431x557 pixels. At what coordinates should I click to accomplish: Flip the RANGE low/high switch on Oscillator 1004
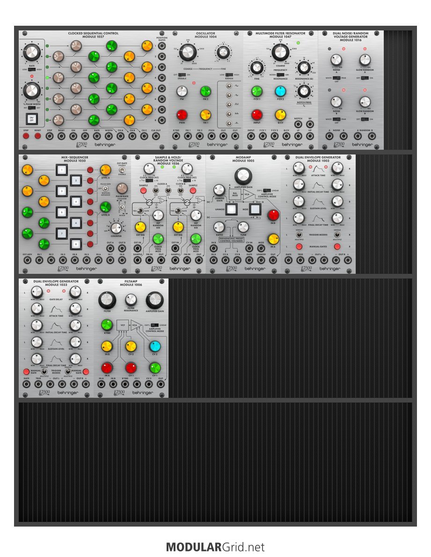click(229, 74)
